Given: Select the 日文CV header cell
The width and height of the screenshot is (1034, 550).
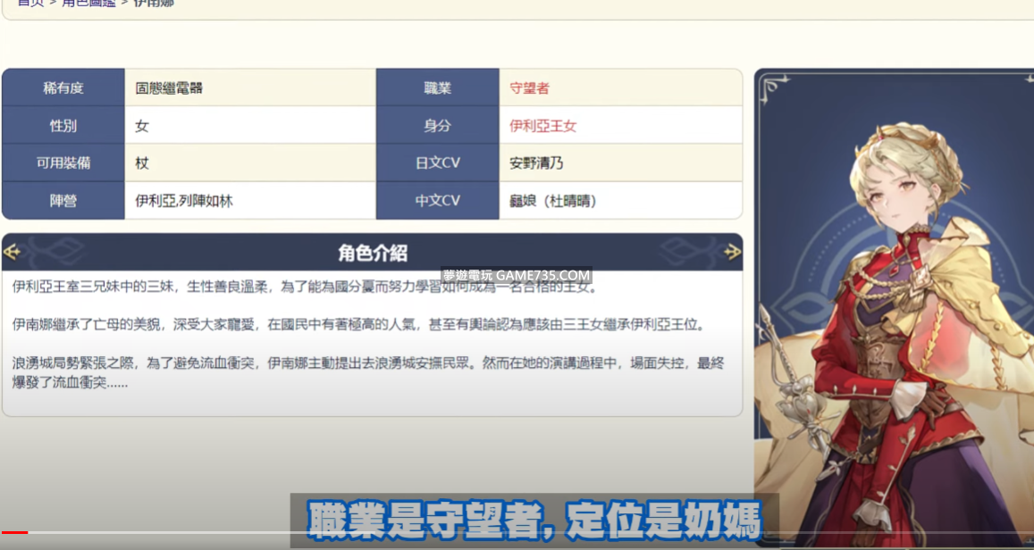Looking at the screenshot, I should click(x=438, y=162).
